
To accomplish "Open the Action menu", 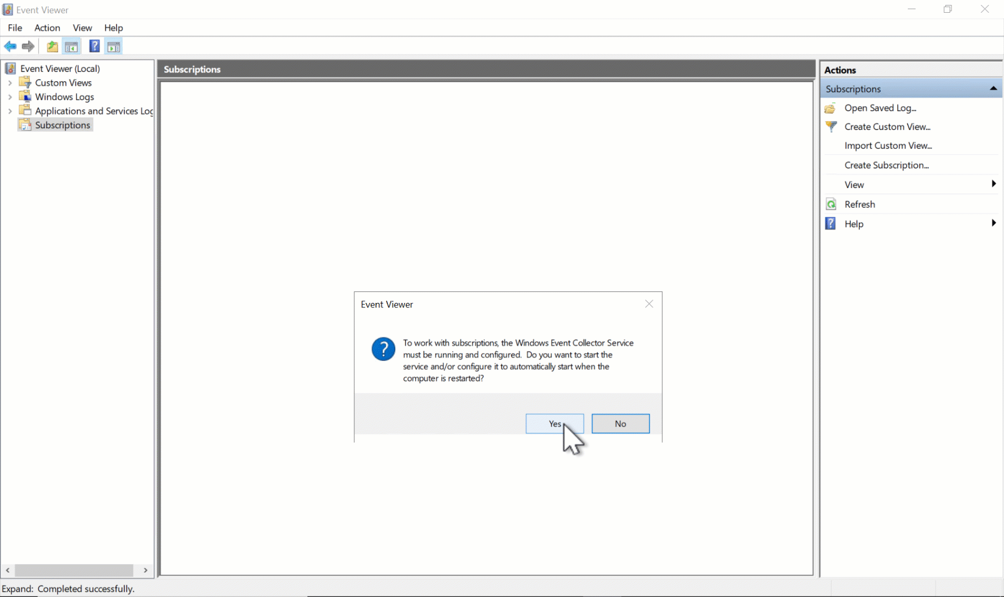I will 47,28.
